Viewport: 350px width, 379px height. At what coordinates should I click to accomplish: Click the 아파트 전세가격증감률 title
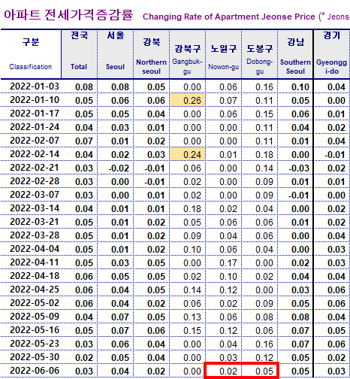(68, 15)
